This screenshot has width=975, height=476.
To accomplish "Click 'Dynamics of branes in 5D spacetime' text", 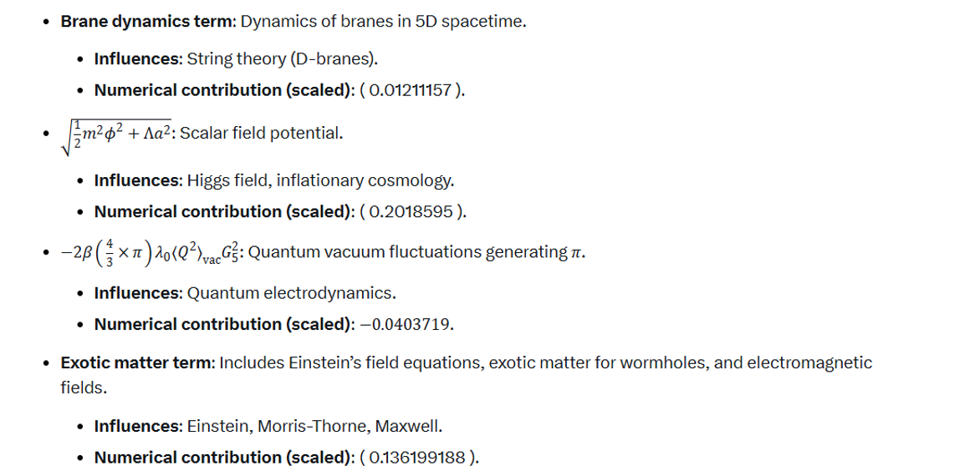I will [x=383, y=21].
